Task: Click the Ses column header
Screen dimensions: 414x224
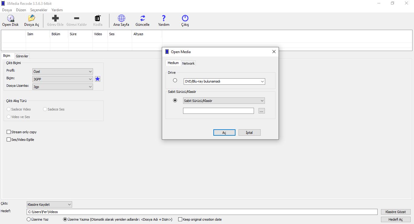Action: [x=120, y=34]
